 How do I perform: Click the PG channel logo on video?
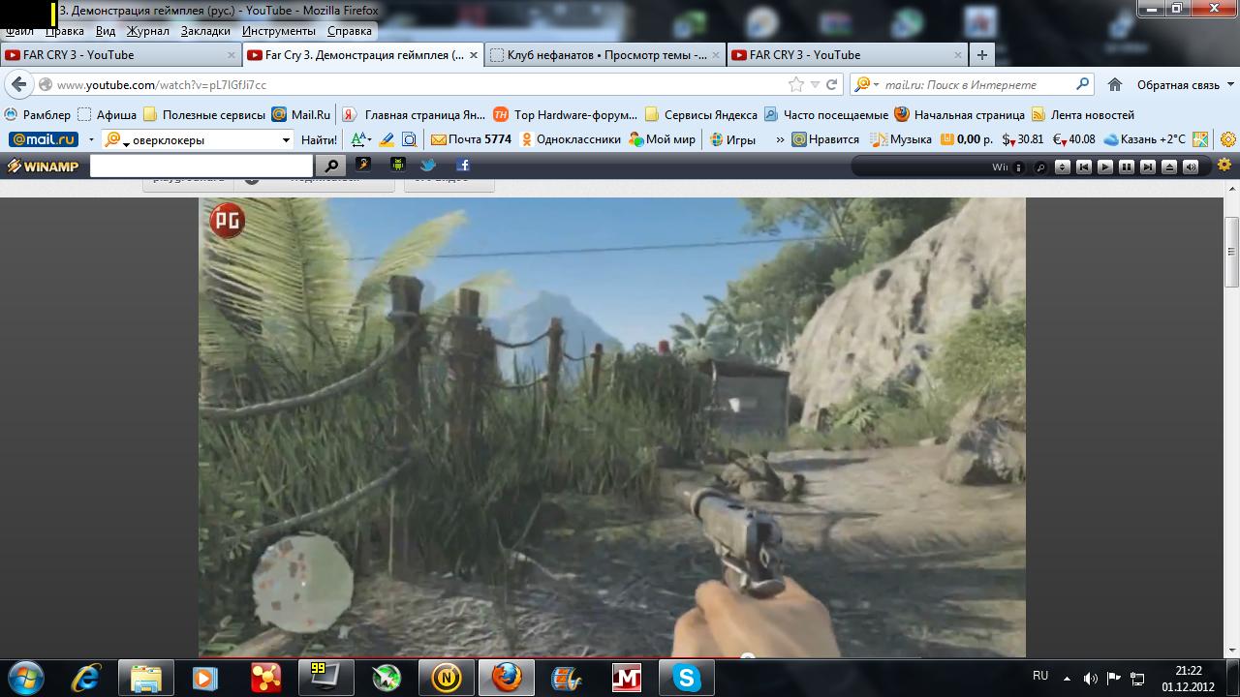coord(228,222)
